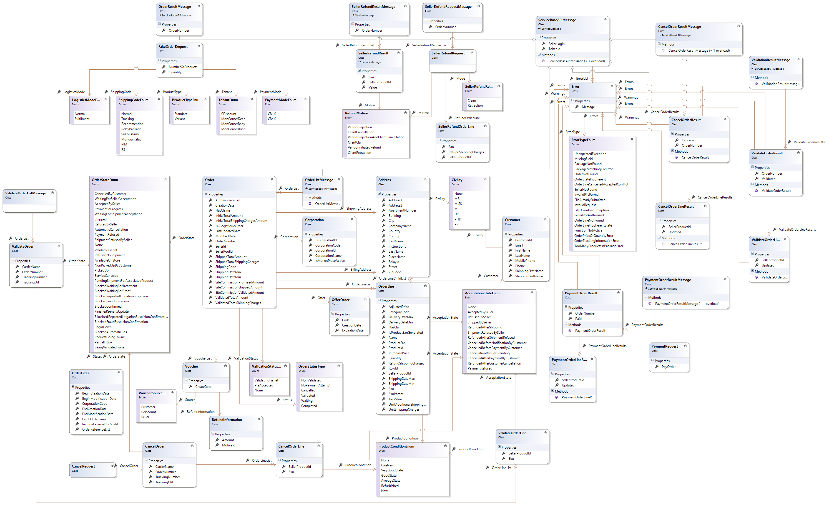Viewport: 829px width, 505px height.
Task: Select the Address class header
Action: 385,180
